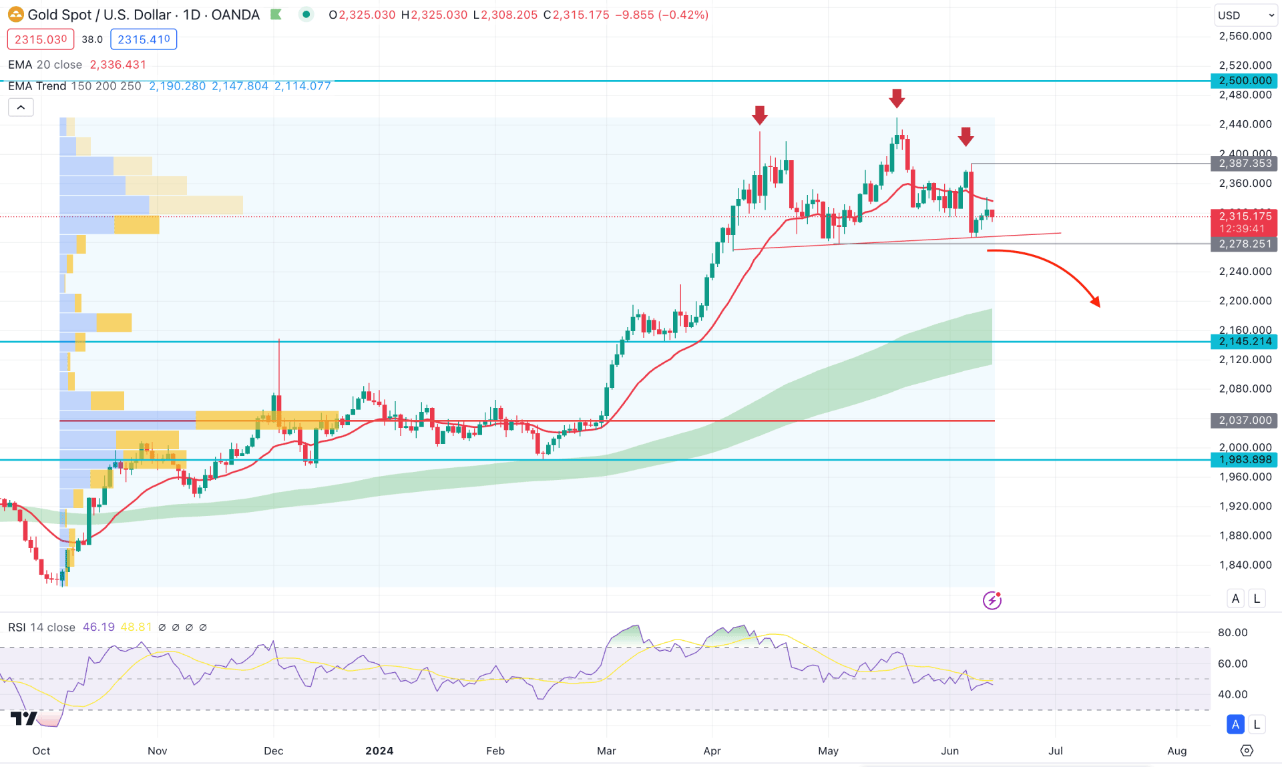
Task: Click the 1,983.898 blue price label
Action: coord(1244,460)
